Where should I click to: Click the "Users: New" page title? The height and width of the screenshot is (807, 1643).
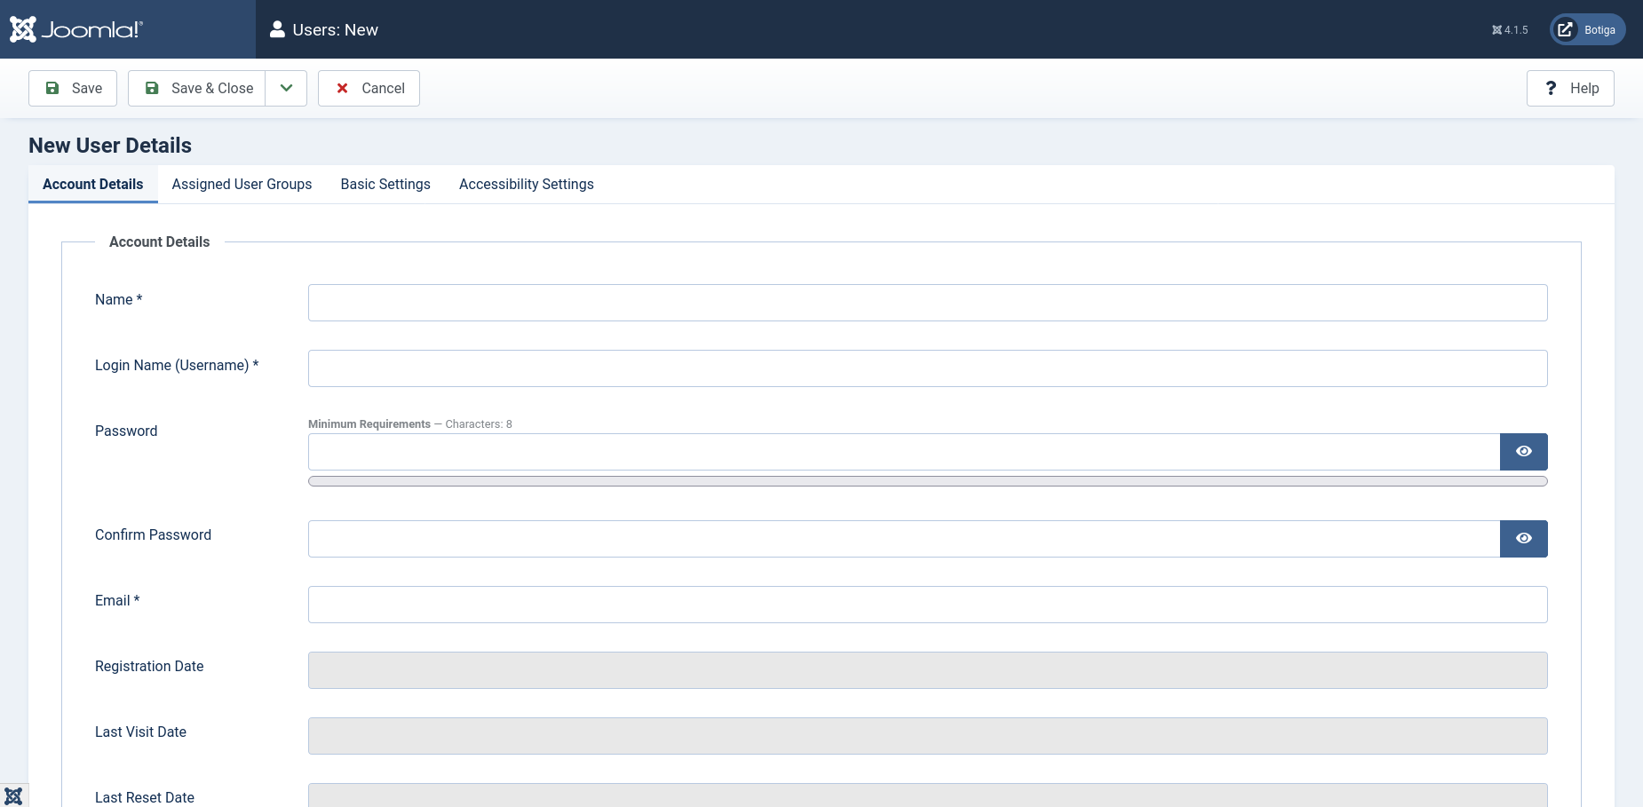tap(335, 30)
